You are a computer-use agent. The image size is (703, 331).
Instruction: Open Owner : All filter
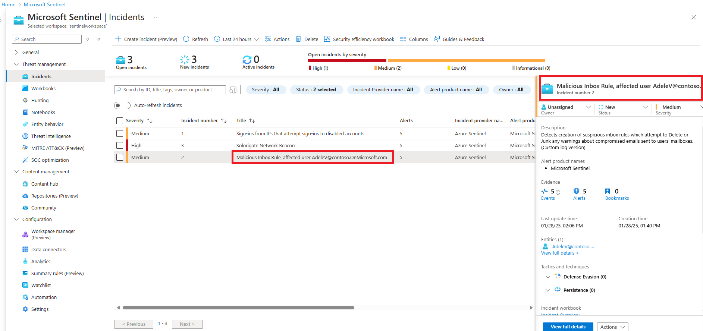click(511, 90)
